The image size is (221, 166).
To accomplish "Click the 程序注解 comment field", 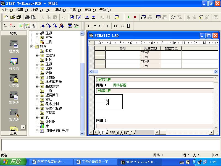I will tap(155, 80).
